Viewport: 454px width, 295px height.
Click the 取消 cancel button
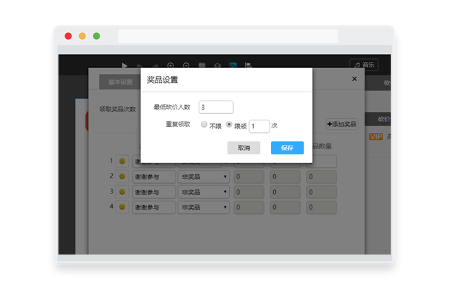(244, 147)
